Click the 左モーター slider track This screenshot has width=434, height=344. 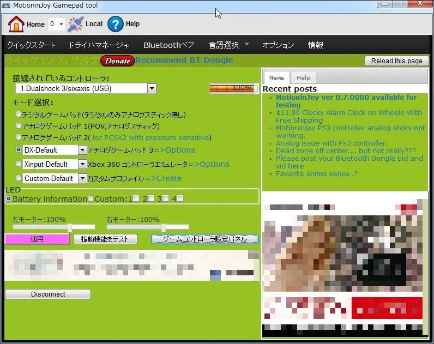pos(53,227)
